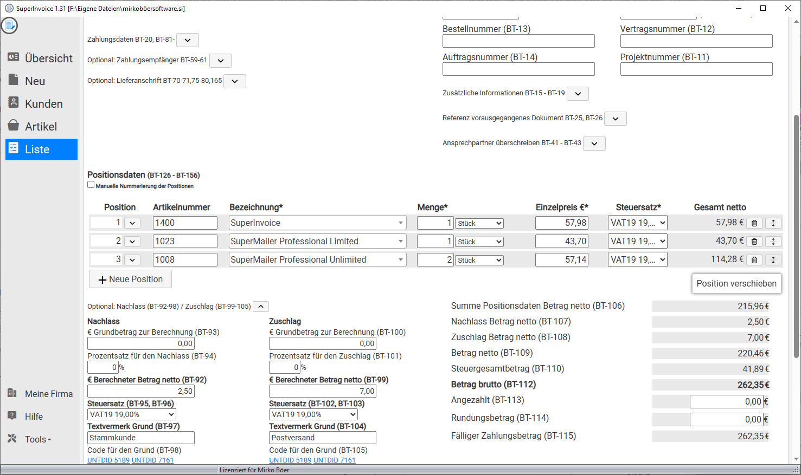Open the Tools menu
Viewport: 801px width, 475px height.
[x=37, y=439]
